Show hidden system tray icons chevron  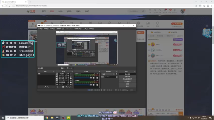click(188, 118)
